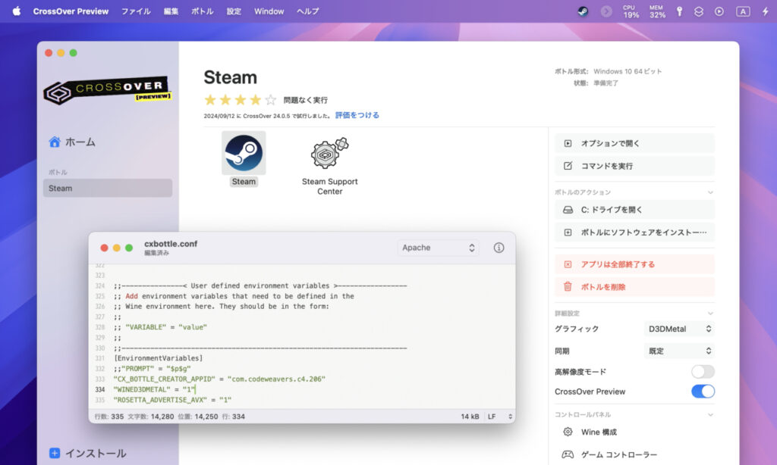Open Steam Support Center icon
Viewport: 777px width, 465px height.
click(329, 153)
